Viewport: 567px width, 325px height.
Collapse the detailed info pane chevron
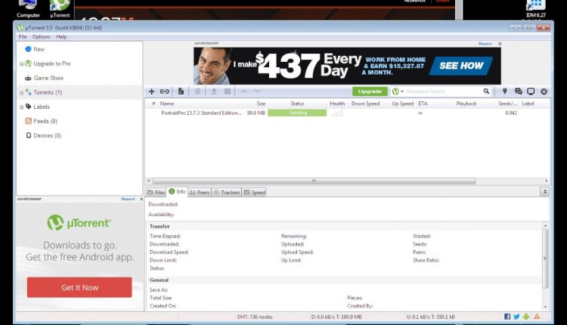pos(545,192)
